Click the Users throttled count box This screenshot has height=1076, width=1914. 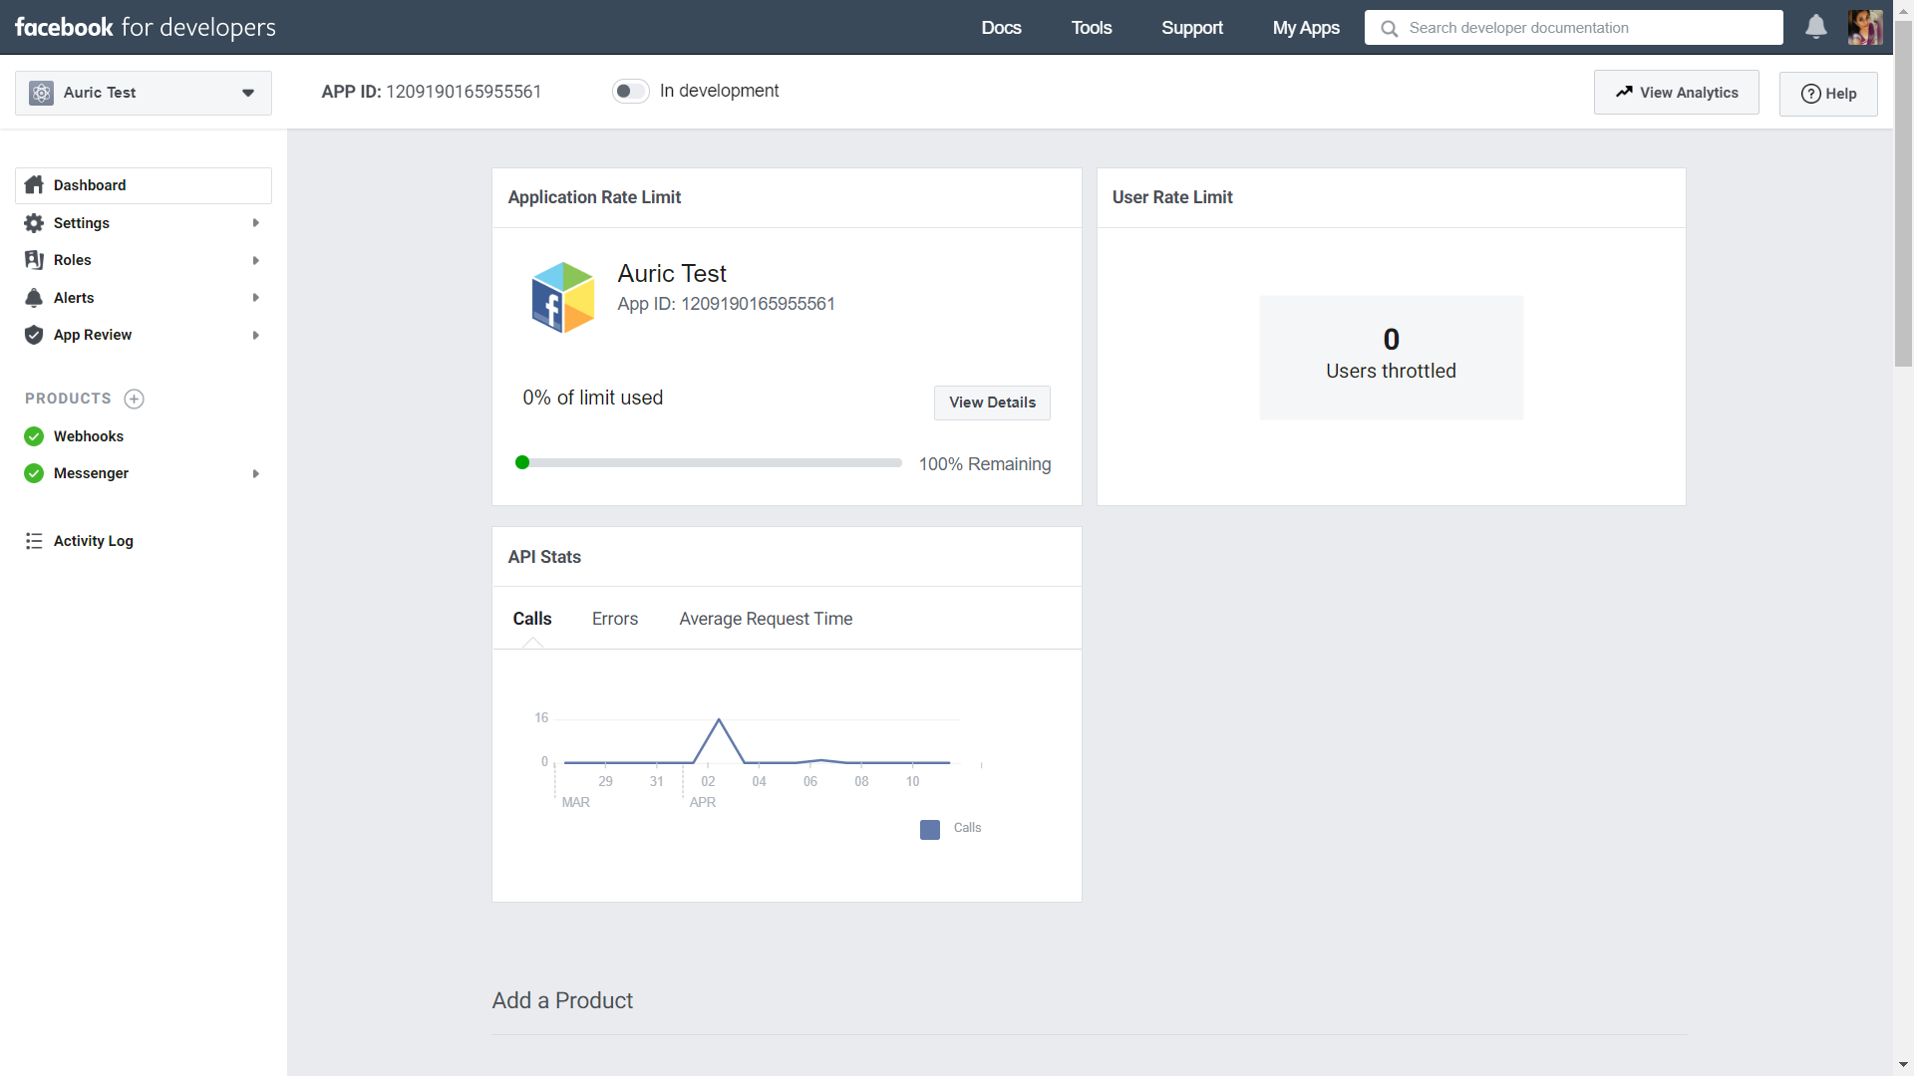1391,357
